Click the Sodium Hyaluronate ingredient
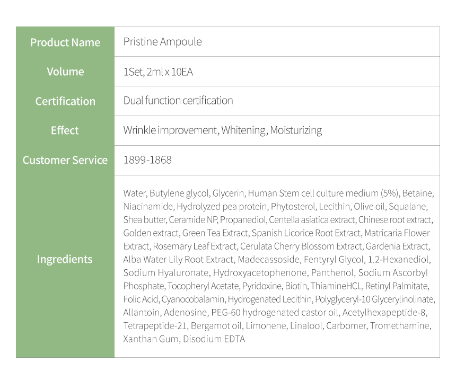 tap(166, 273)
